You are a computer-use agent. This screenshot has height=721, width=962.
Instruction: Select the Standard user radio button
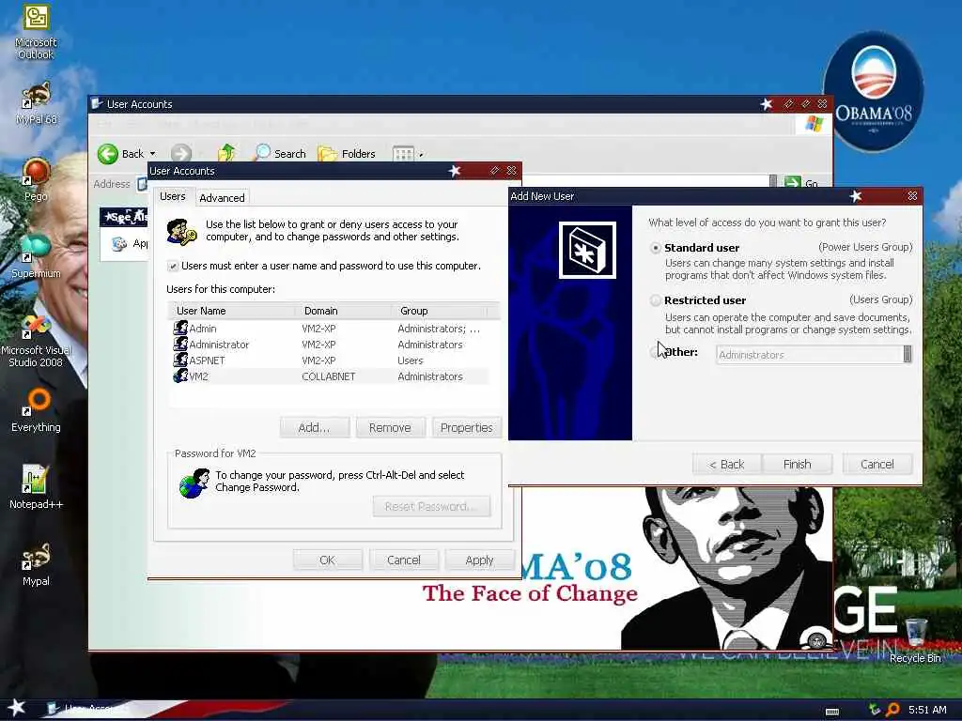[655, 248]
